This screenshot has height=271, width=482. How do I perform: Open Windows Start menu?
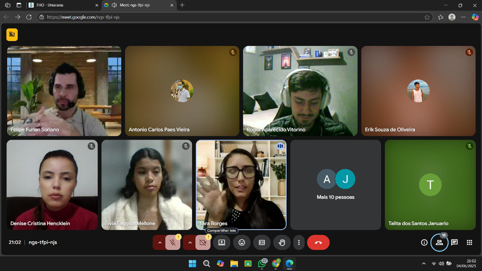192,263
